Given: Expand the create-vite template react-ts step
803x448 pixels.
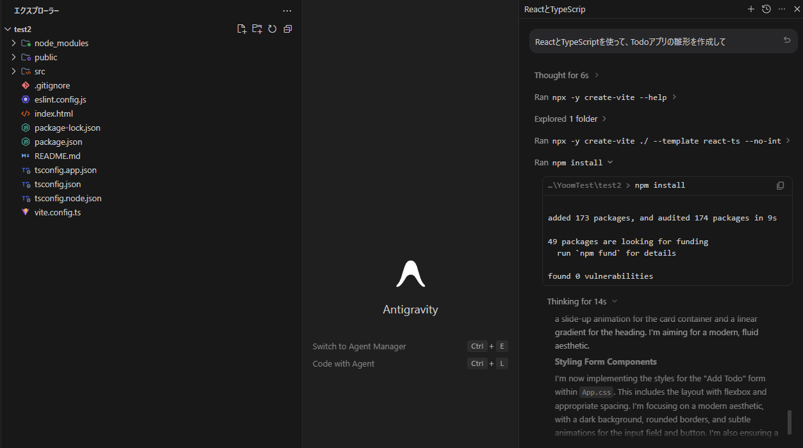Looking at the screenshot, I should (662, 140).
